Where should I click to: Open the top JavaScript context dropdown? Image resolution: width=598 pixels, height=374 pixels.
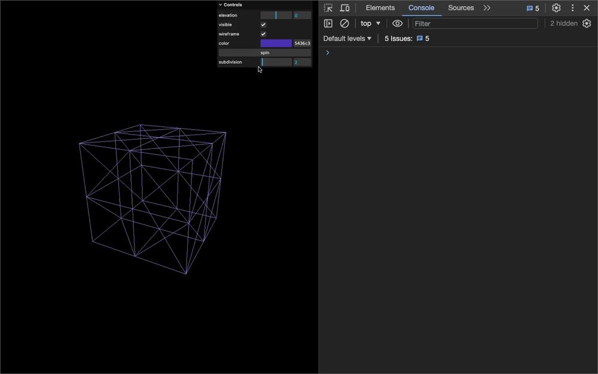(370, 23)
